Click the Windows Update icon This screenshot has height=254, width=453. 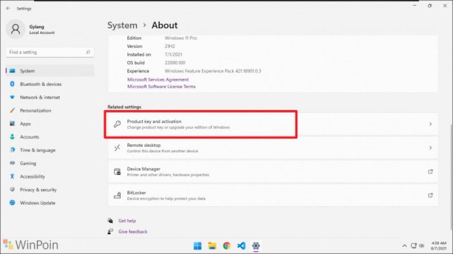point(12,203)
